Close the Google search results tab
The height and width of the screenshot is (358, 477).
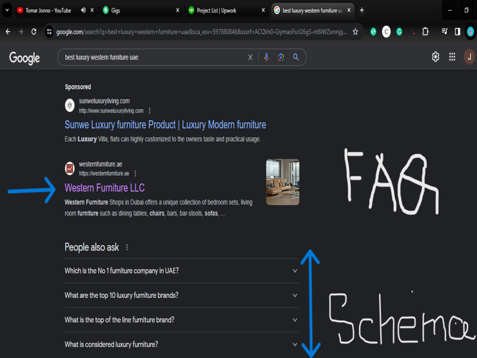pos(349,11)
